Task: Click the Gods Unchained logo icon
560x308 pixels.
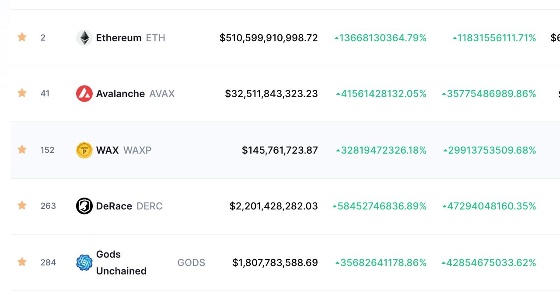Action: coord(84,262)
